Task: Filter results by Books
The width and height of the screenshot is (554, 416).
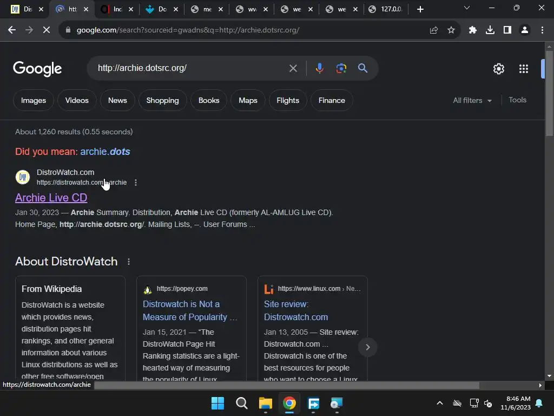Action: tap(209, 100)
